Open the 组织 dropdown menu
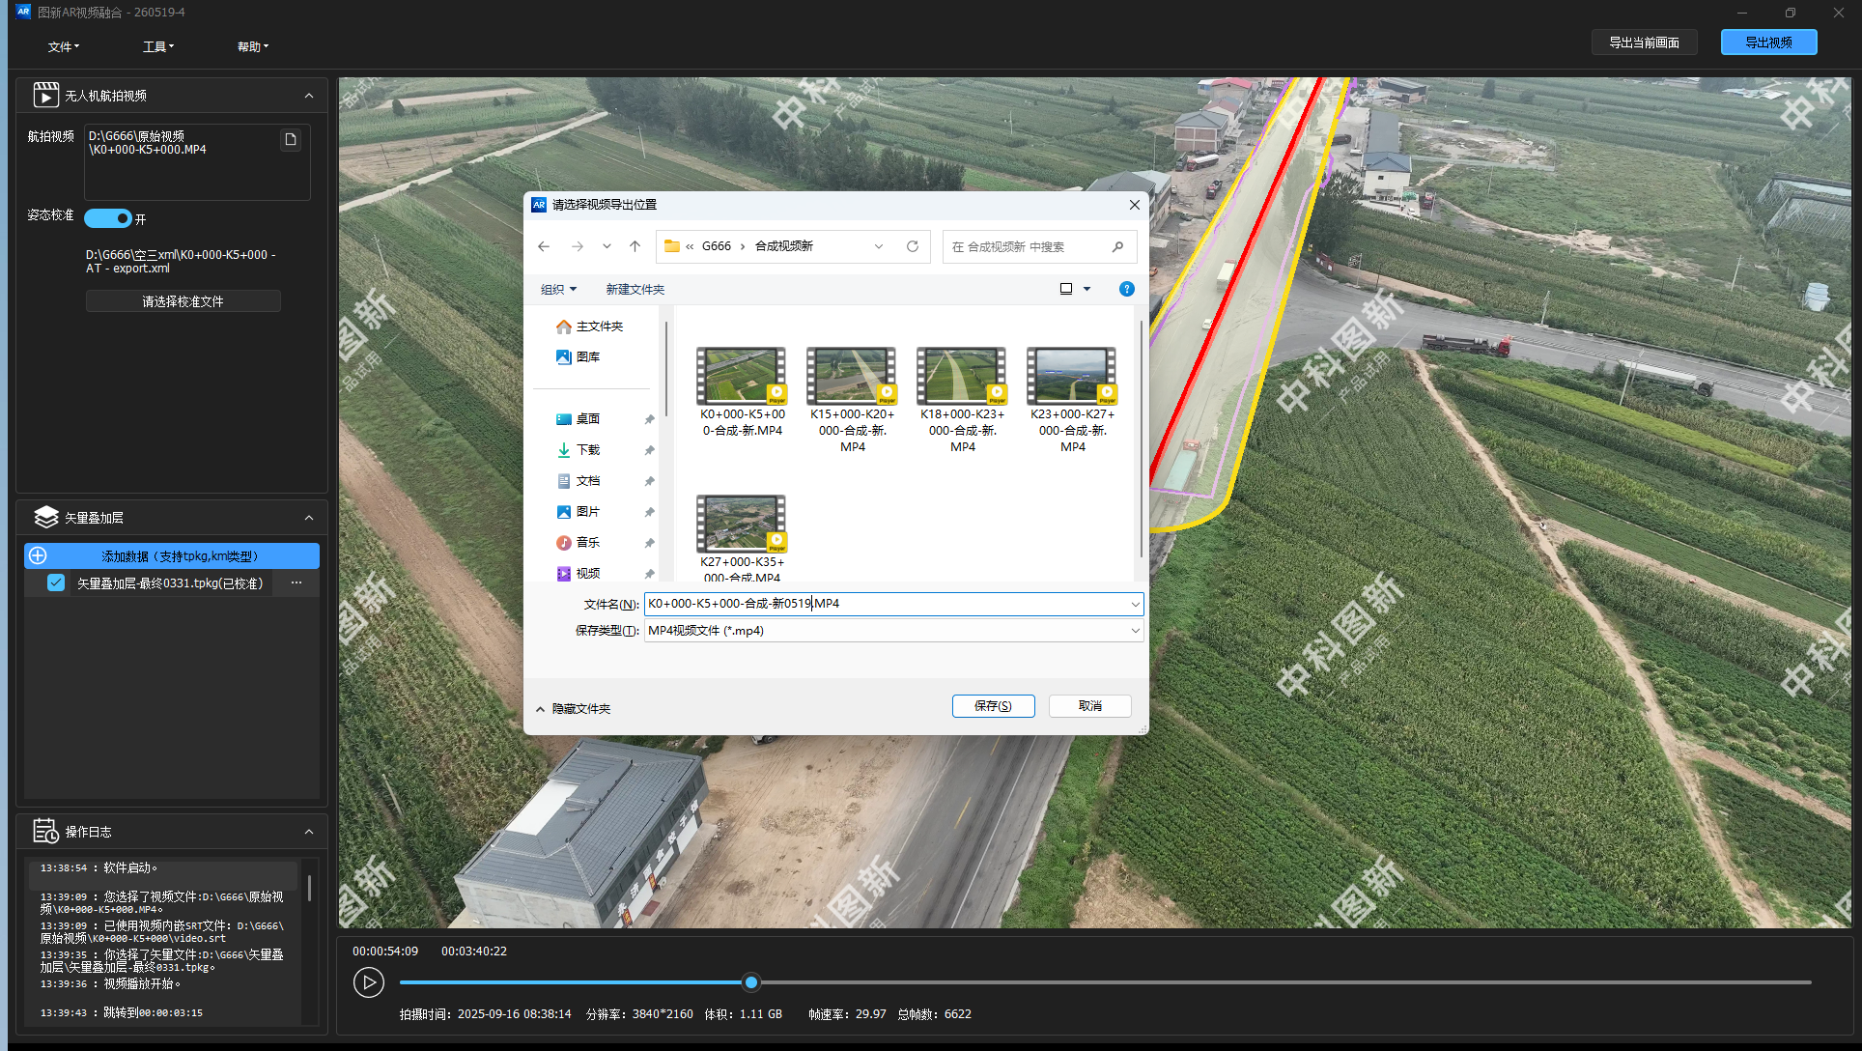 558,289
